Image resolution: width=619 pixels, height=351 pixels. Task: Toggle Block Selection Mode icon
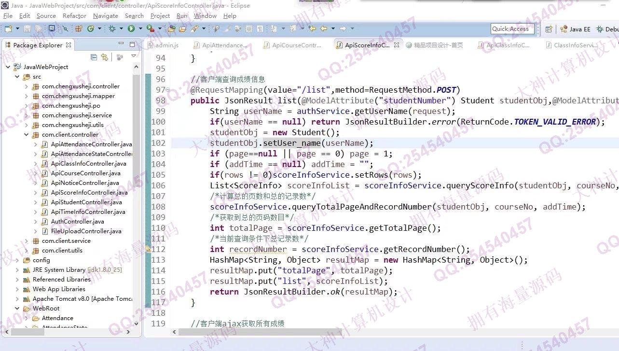[248, 28]
